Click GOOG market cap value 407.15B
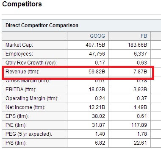The width and height of the screenshot is (161, 154). [x=95, y=45]
